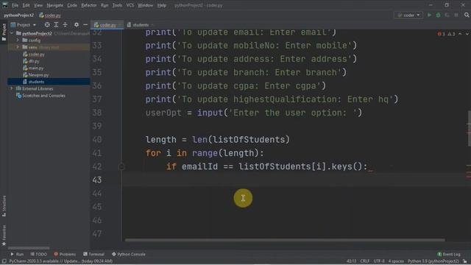This screenshot has width=471, height=265.
Task: Open the View menu
Action: pos(38,5)
